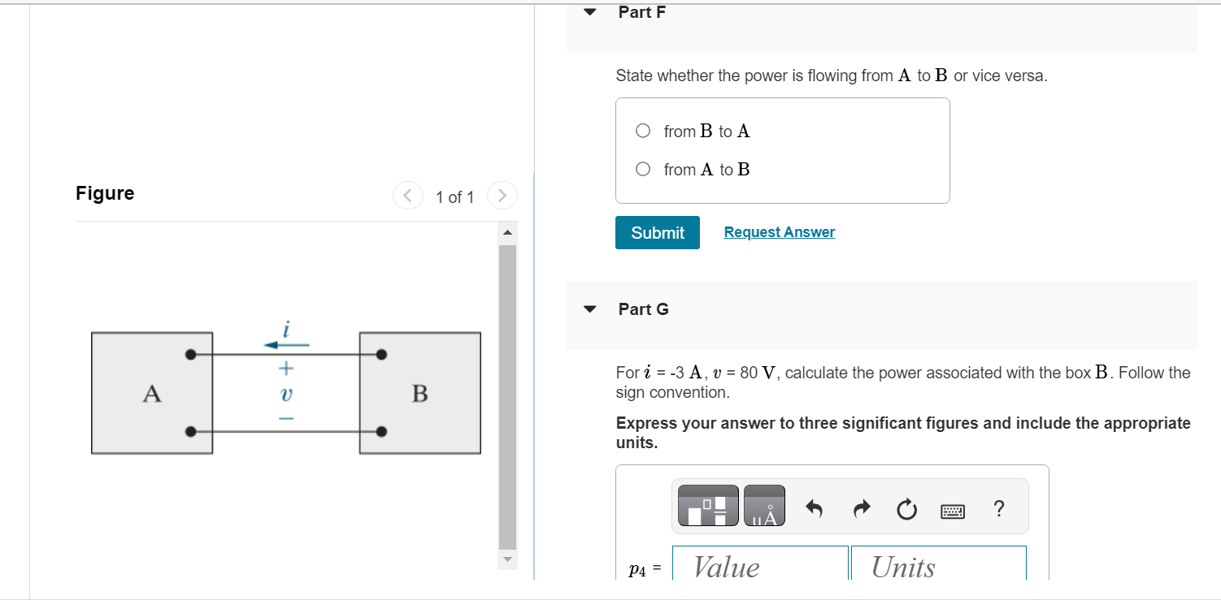Click the undo icon in the answer toolbar
Screen dimensions: 1221x600
(x=815, y=510)
